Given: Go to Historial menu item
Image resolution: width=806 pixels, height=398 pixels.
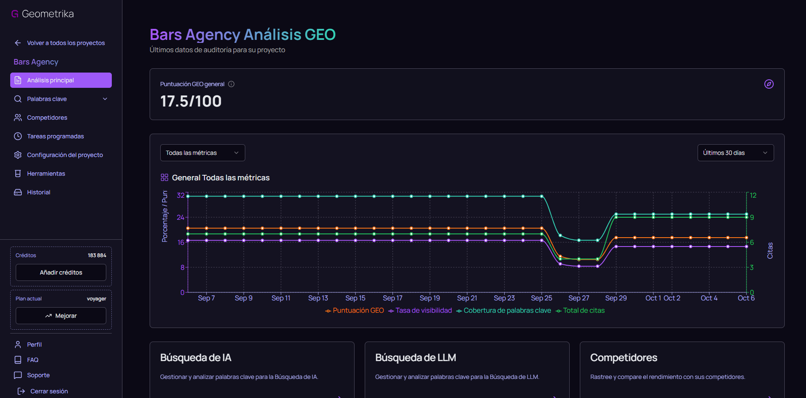Looking at the screenshot, I should [x=39, y=192].
